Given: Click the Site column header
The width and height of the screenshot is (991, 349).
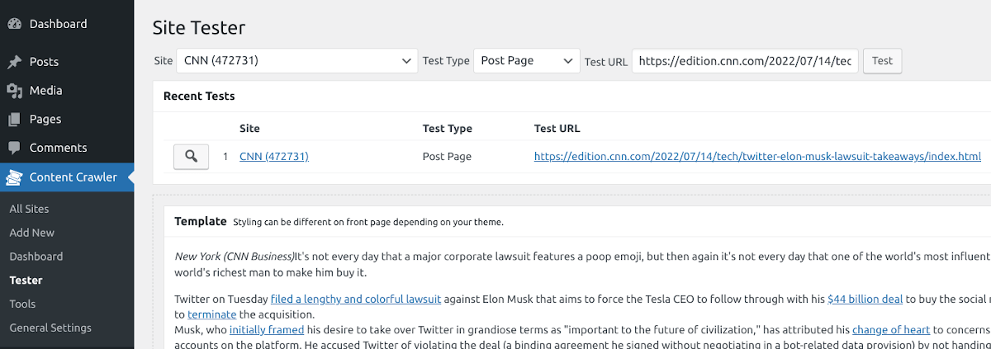Looking at the screenshot, I should point(249,129).
